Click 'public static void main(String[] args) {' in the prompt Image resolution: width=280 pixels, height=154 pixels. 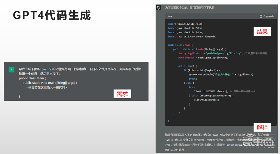coord(50,83)
